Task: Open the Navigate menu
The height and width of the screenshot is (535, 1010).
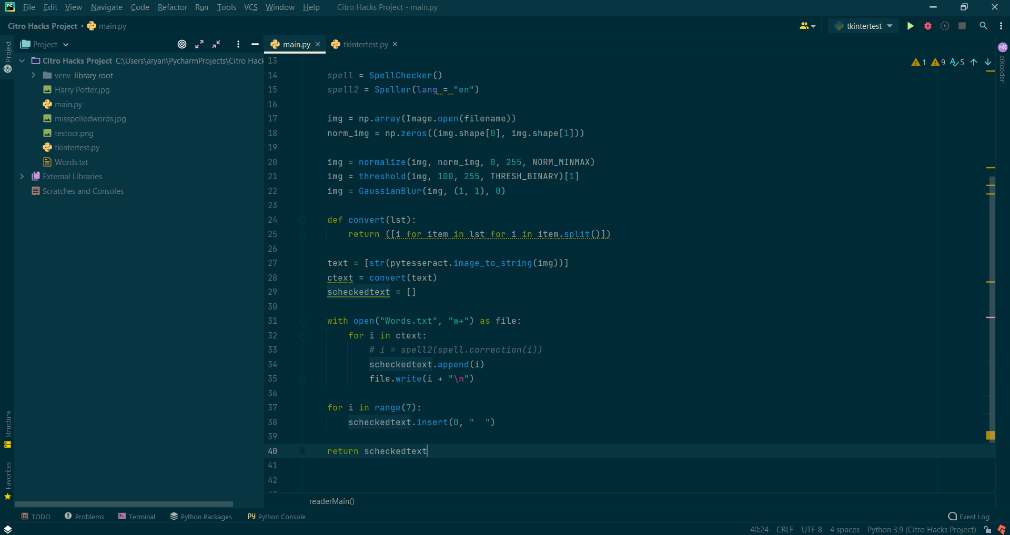Action: coord(106,7)
